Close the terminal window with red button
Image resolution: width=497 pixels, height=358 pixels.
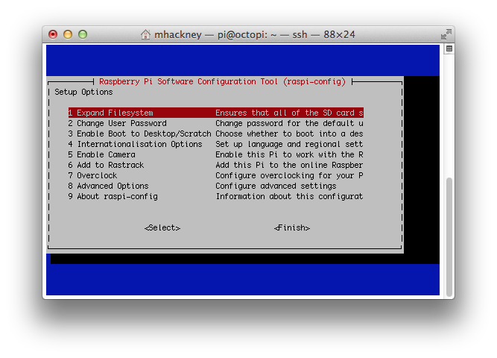(x=53, y=34)
